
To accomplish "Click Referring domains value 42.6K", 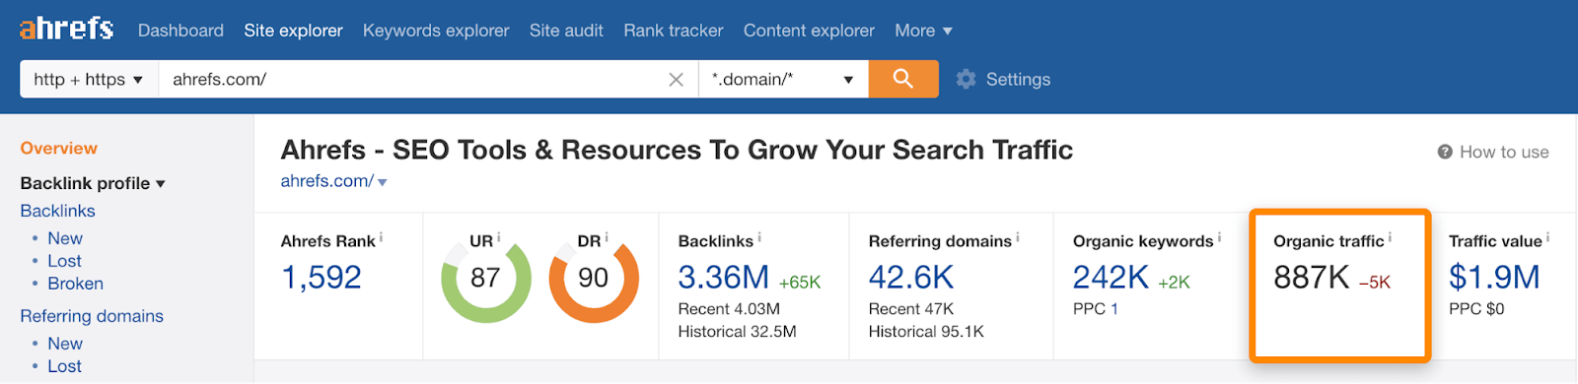I will pyautogui.click(x=911, y=278).
